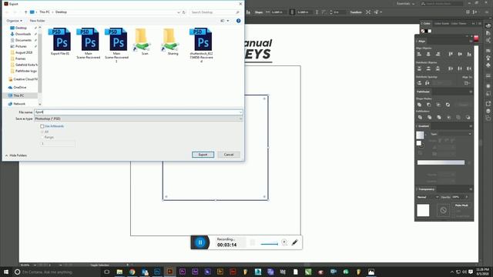The height and width of the screenshot is (277, 493).
Task: Click Pathfinder Unite shape mode icon
Action: (419, 105)
